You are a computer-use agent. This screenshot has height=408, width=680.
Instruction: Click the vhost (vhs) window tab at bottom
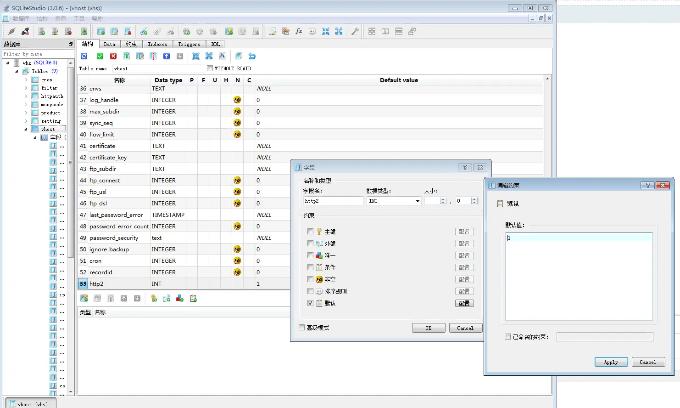coord(32,404)
